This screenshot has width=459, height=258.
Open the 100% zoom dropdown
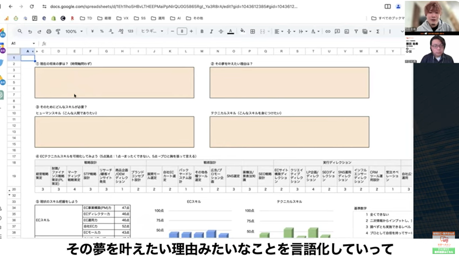pos(74,31)
